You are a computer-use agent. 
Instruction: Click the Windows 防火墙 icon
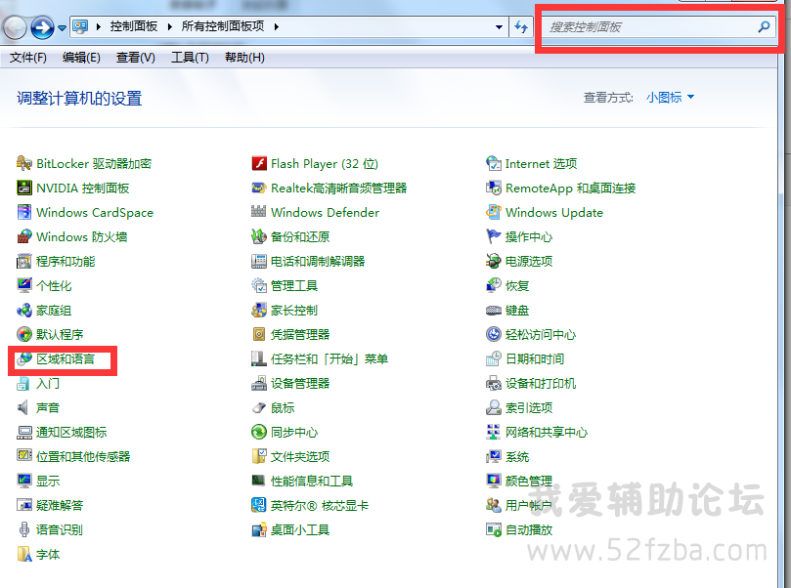23,236
